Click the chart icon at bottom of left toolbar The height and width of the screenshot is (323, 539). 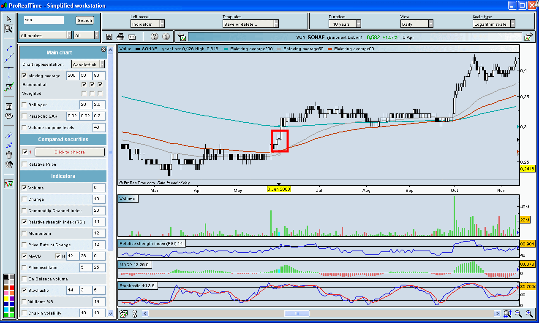pyautogui.click(x=8, y=184)
